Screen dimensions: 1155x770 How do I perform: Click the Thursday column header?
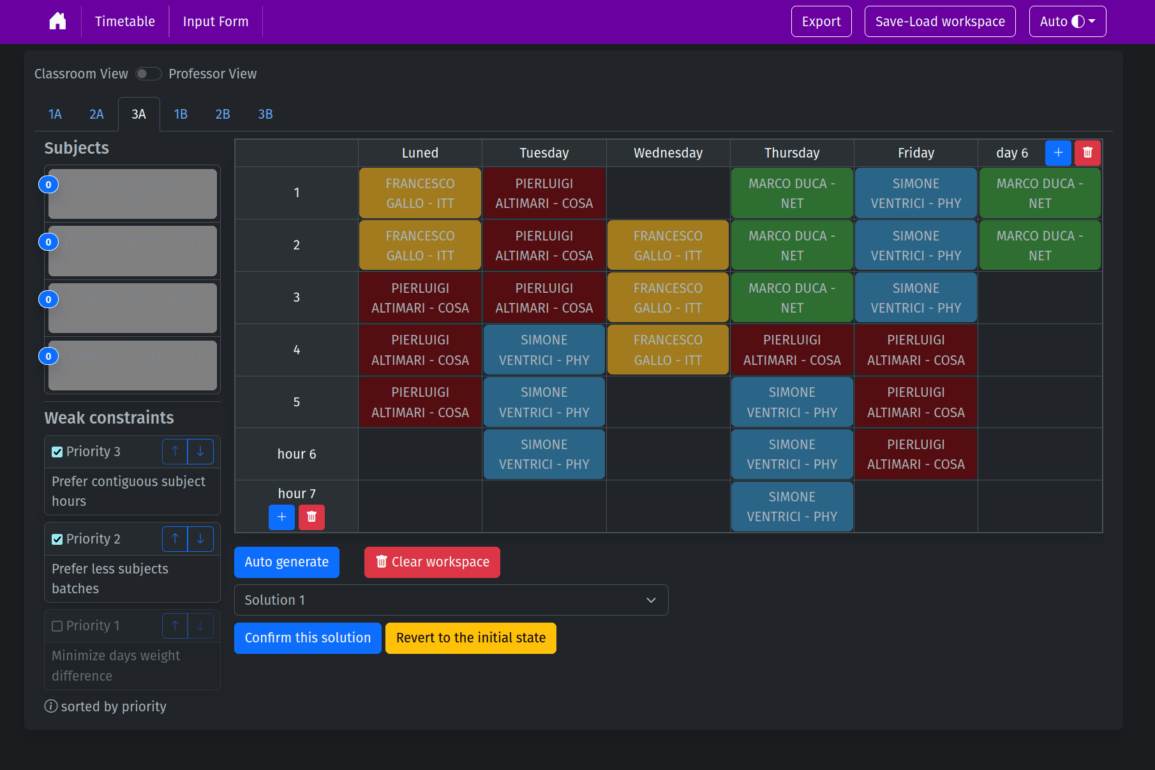pyautogui.click(x=792, y=153)
